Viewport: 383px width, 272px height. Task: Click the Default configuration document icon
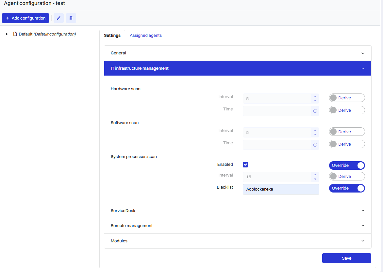point(15,34)
